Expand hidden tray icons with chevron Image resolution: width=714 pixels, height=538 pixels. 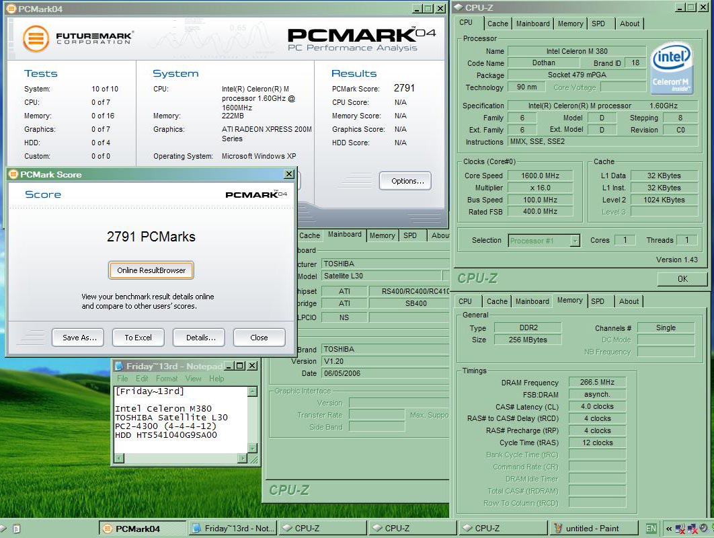[668, 529]
